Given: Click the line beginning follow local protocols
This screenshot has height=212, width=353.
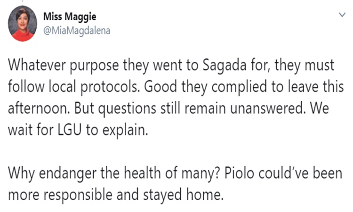Looking at the screenshot, I should click(x=176, y=87).
